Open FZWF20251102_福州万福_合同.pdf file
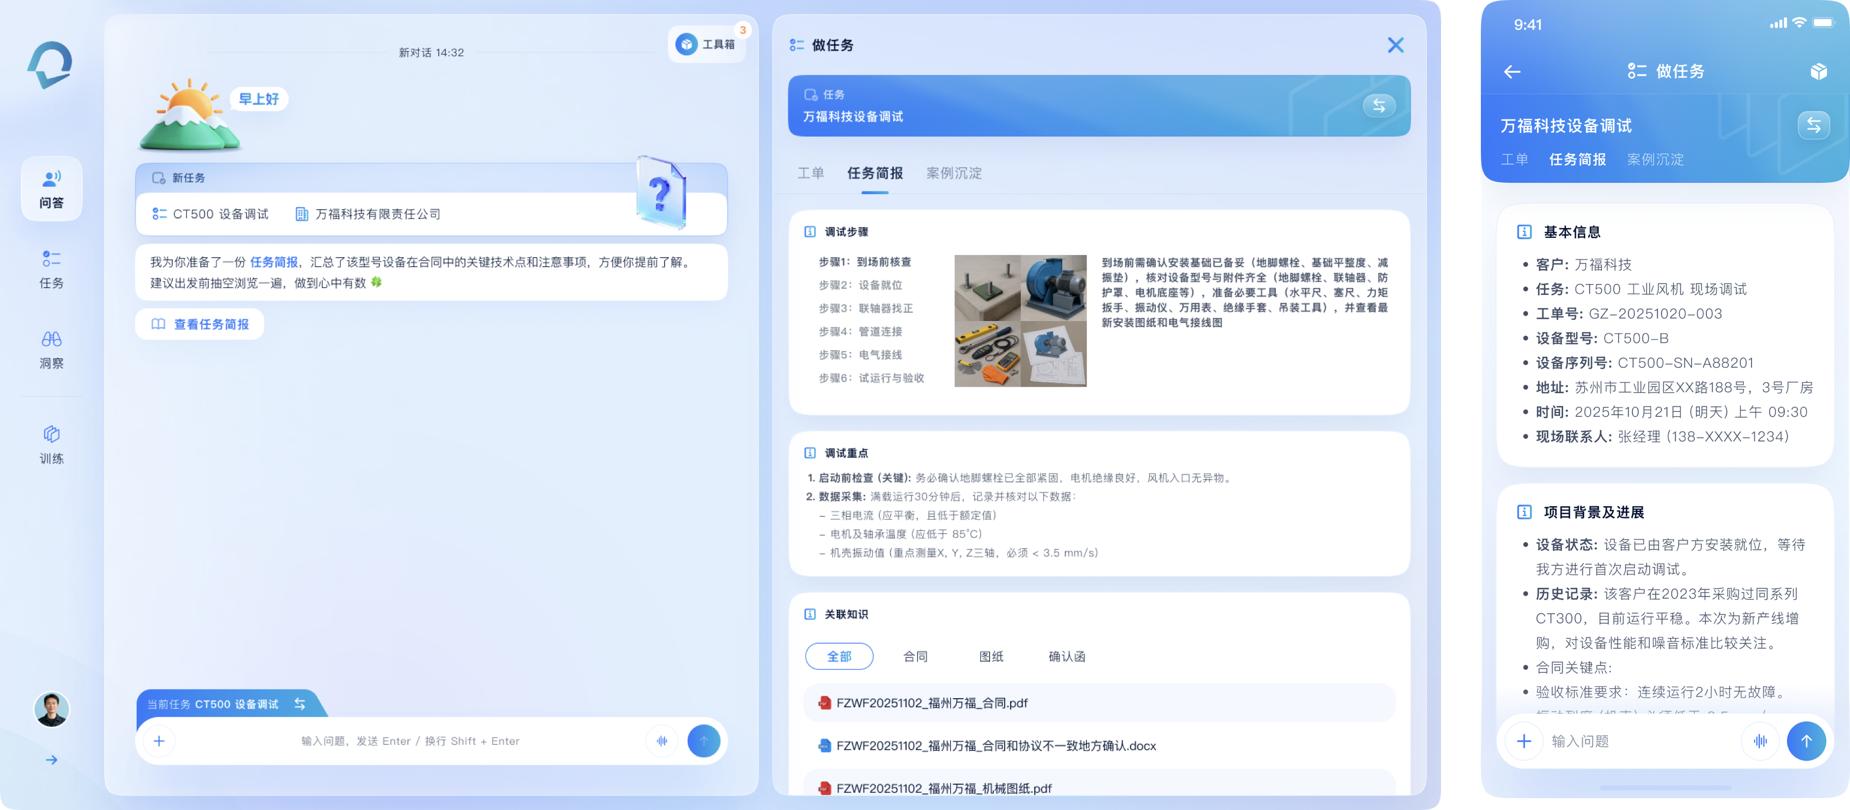Image resolution: width=1850 pixels, height=810 pixels. (x=931, y=702)
